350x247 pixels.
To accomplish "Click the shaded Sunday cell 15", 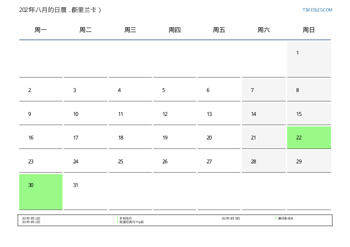I will (309, 114).
